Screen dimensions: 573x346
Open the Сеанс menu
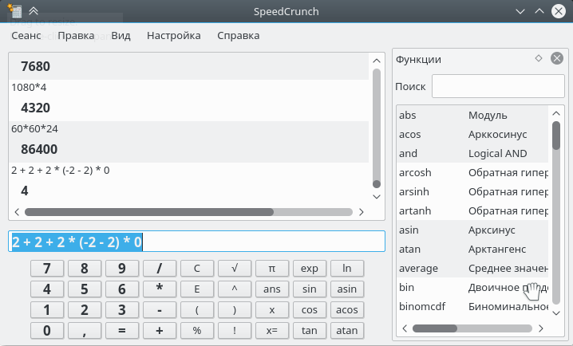coord(26,35)
